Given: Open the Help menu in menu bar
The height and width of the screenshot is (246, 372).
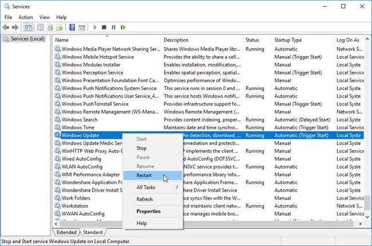Looking at the screenshot, I should point(61,17).
